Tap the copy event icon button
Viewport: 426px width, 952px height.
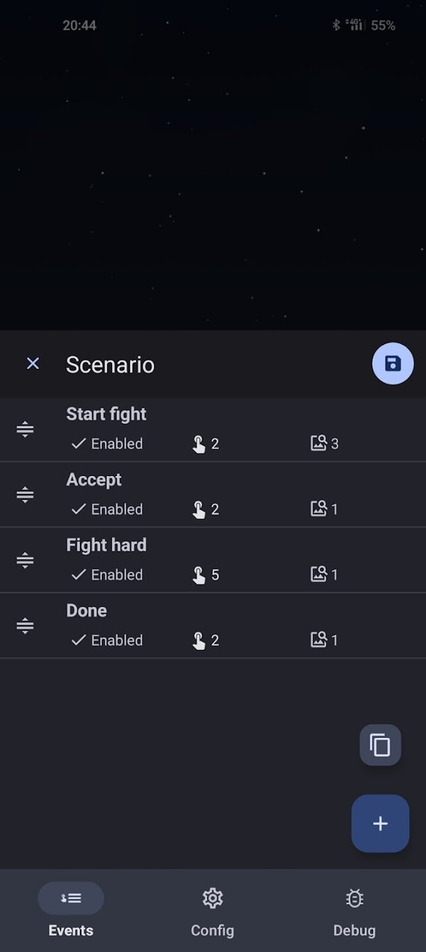pos(380,745)
